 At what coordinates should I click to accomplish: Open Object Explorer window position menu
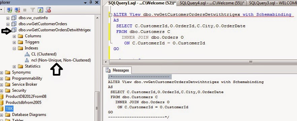click(86, 3)
